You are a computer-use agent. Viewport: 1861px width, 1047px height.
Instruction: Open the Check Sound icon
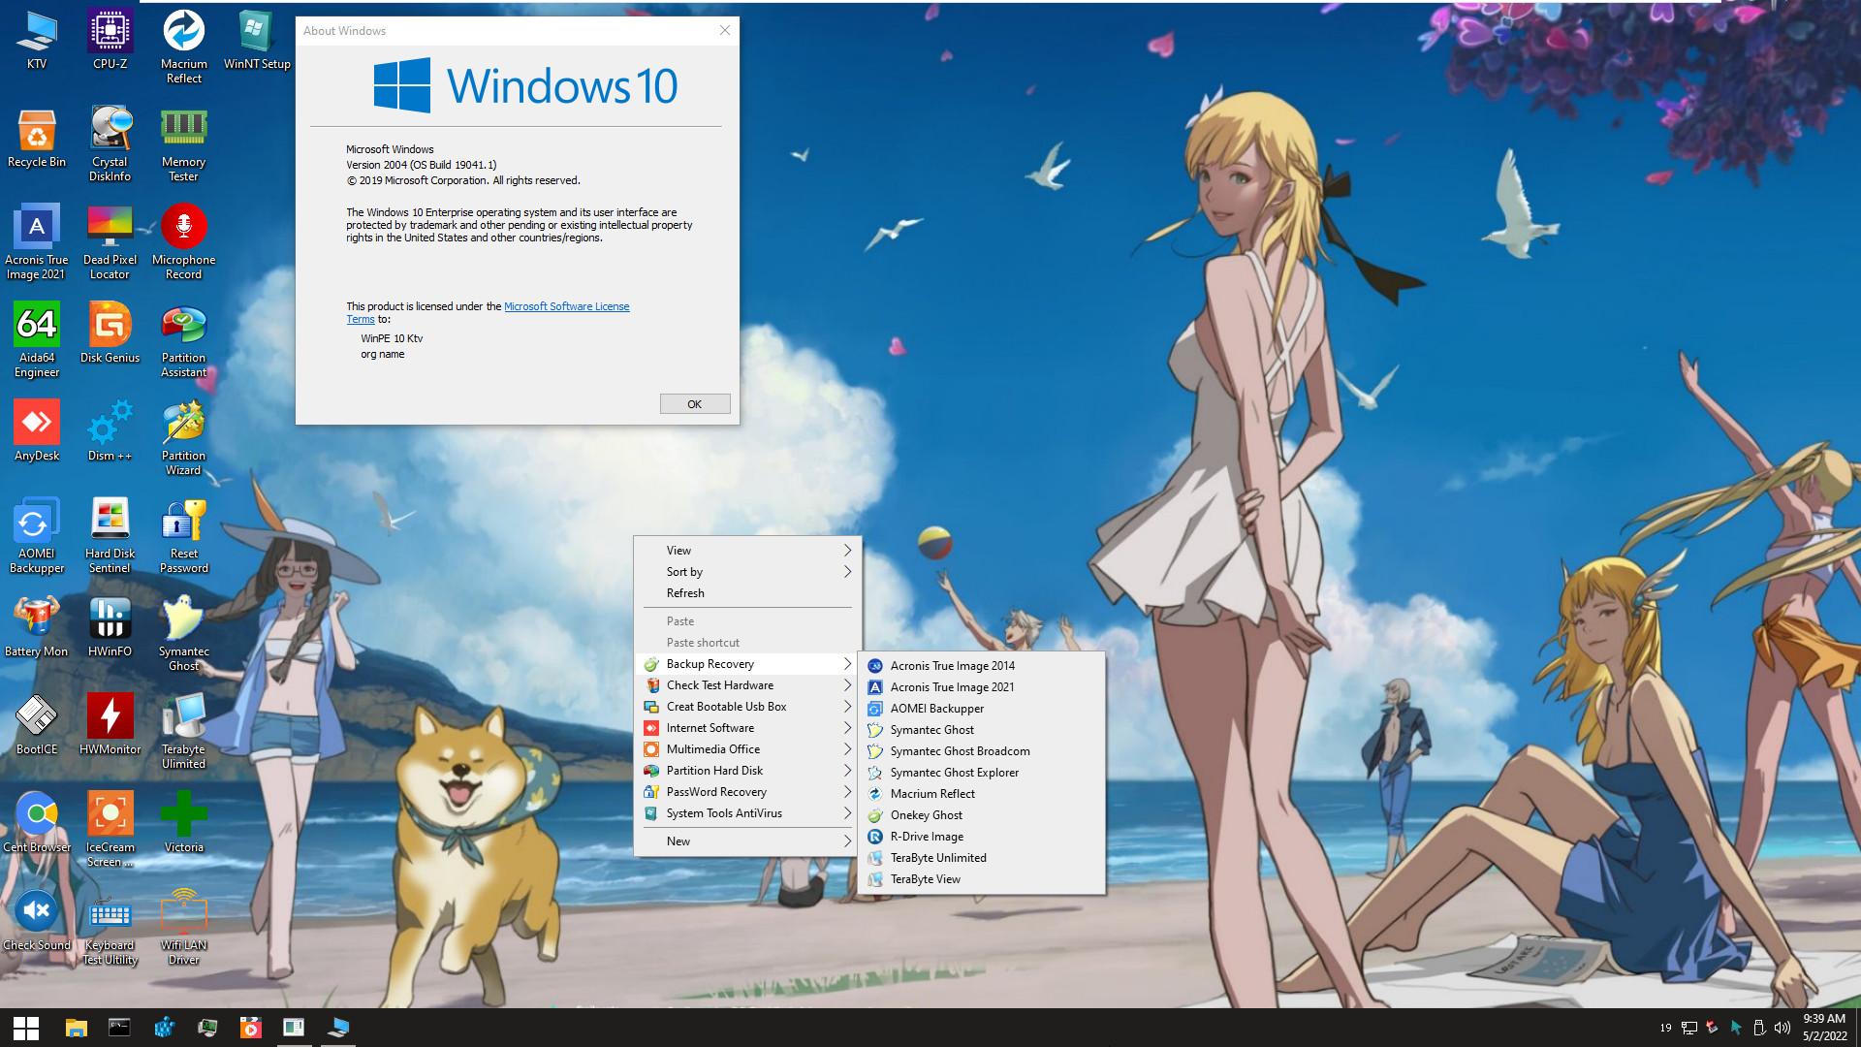coord(37,921)
